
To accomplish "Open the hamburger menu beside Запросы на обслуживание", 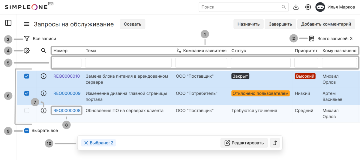I will [27, 24].
